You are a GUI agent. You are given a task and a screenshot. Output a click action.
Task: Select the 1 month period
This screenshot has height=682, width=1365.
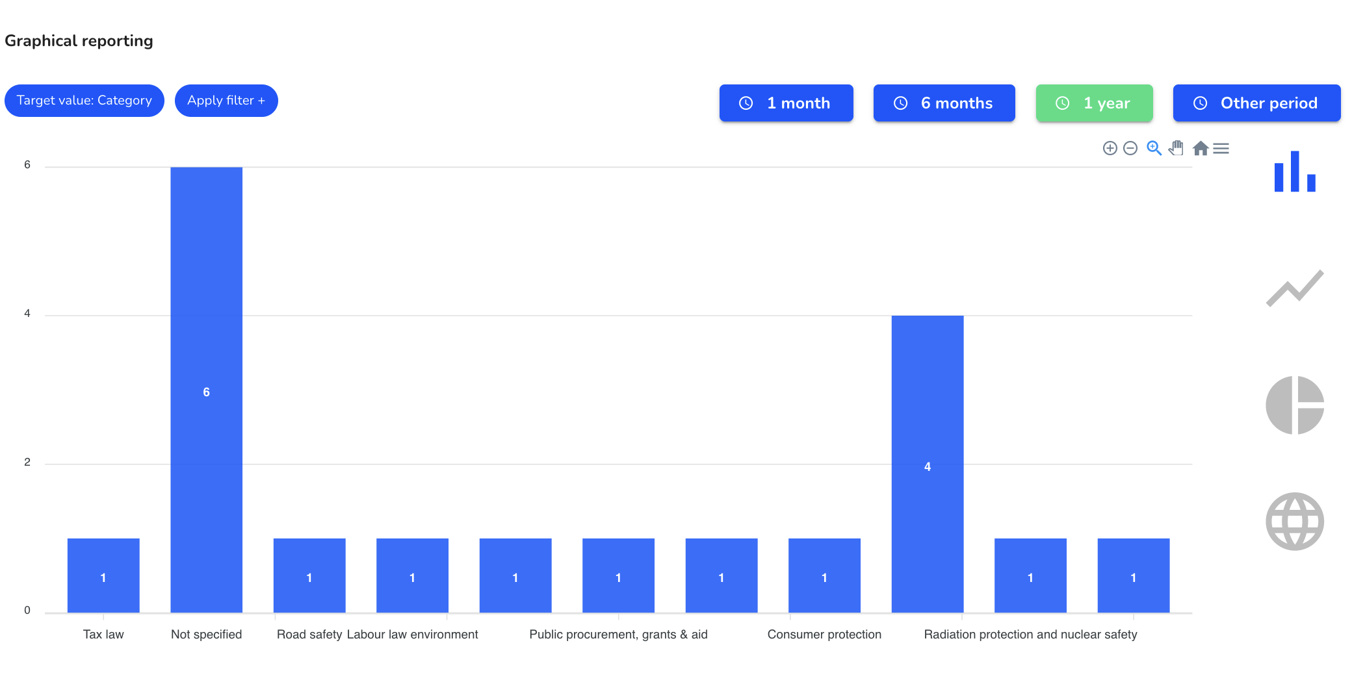tap(786, 103)
